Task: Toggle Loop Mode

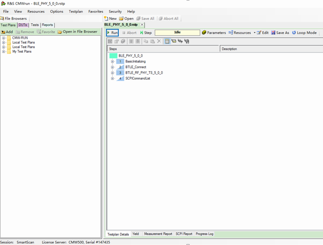Action: (304, 33)
